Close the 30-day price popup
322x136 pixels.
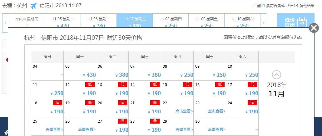(x=314, y=28)
